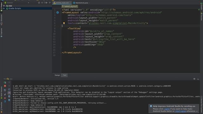Click 'Connected to process 9375' console line
Image resolution: width=203 pixels, height=114 pixels.
tap(46, 90)
